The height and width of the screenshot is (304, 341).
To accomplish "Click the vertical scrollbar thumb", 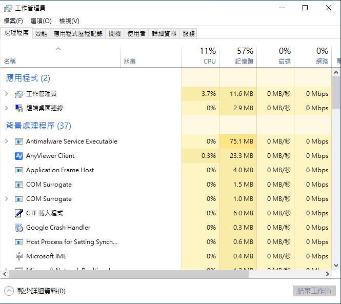I will click(x=336, y=92).
